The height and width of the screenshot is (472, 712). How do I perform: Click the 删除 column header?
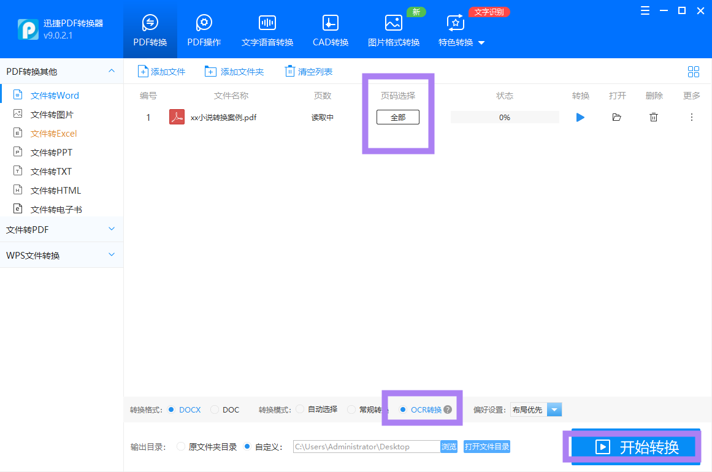(x=654, y=96)
